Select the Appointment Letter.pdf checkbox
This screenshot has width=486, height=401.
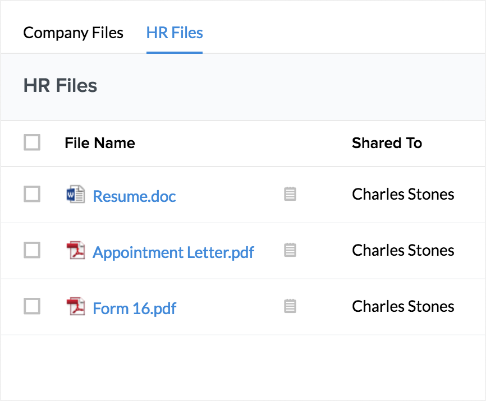coord(32,250)
